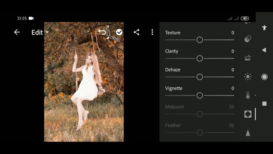
Task: Click the Feather slider handle
Action: pos(200,133)
